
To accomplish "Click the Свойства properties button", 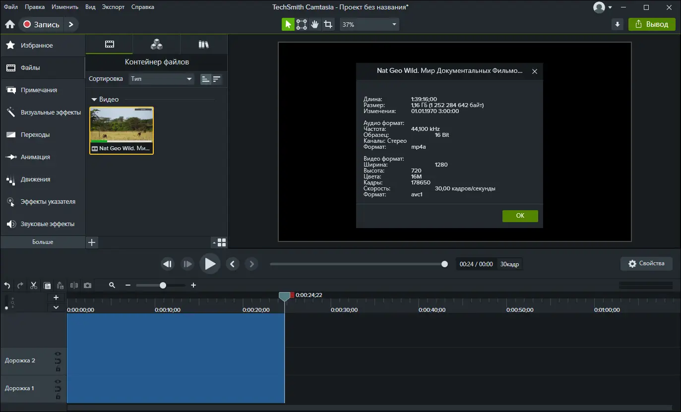I will coord(646,264).
